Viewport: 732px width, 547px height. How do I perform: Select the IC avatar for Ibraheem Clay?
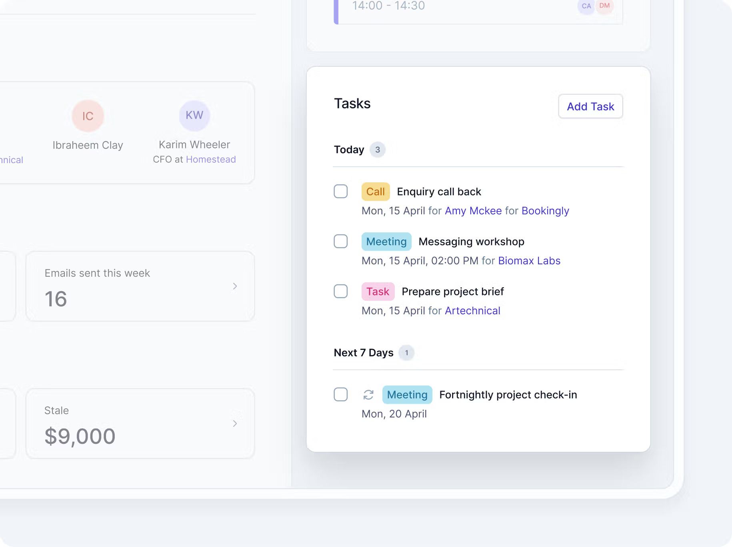tap(88, 116)
